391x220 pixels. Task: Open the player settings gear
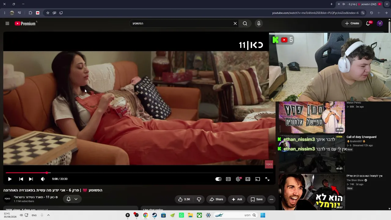(x=238, y=179)
